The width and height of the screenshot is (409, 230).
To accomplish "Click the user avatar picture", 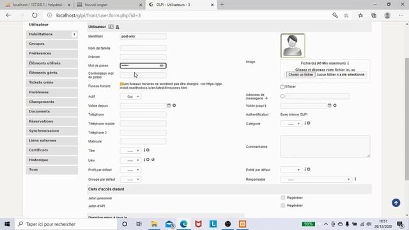I will (293, 45).
